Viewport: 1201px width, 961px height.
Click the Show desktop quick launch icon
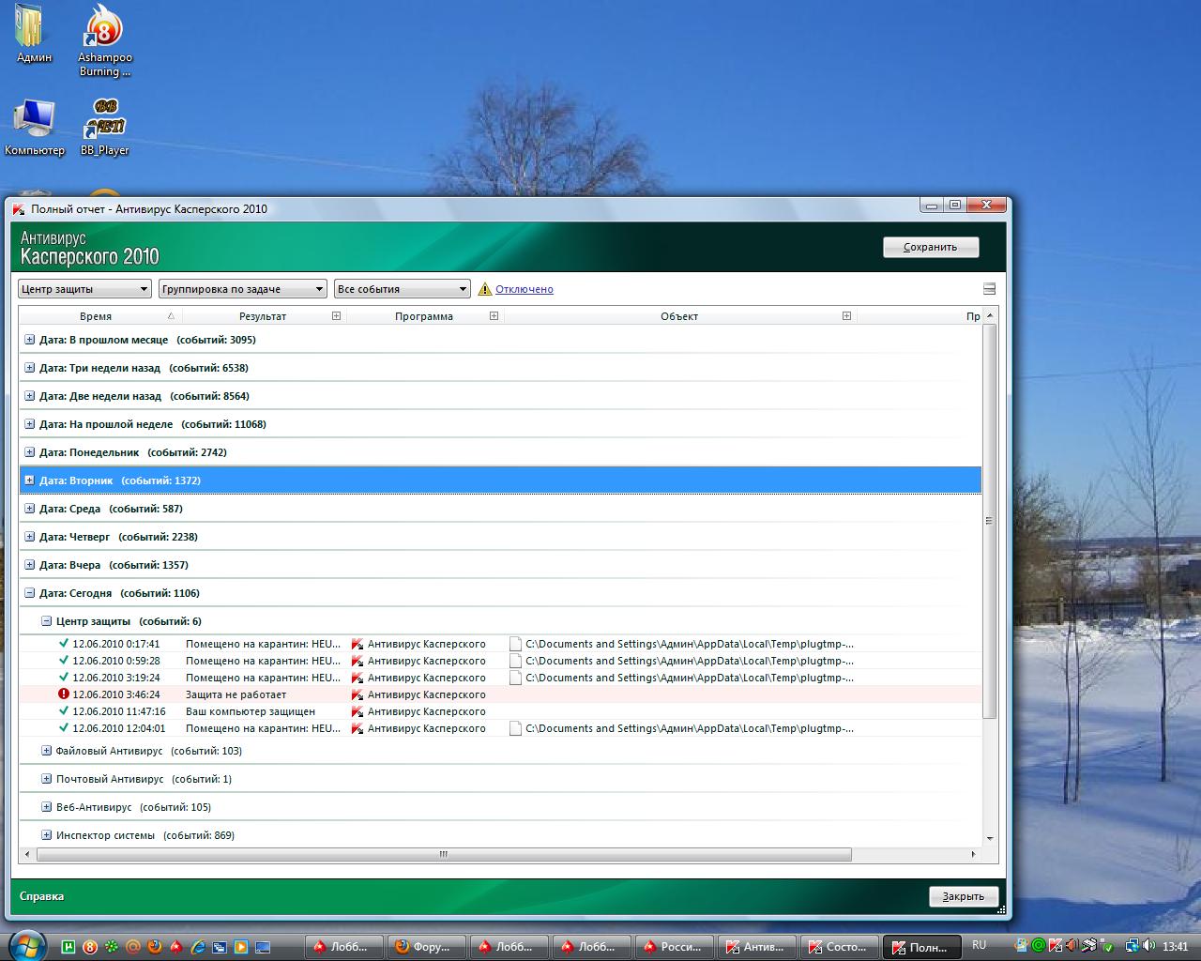coord(262,947)
